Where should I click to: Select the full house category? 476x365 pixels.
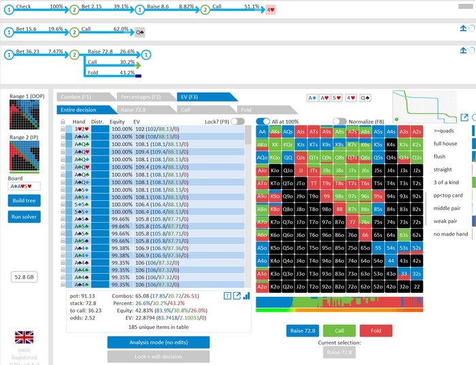click(x=445, y=144)
